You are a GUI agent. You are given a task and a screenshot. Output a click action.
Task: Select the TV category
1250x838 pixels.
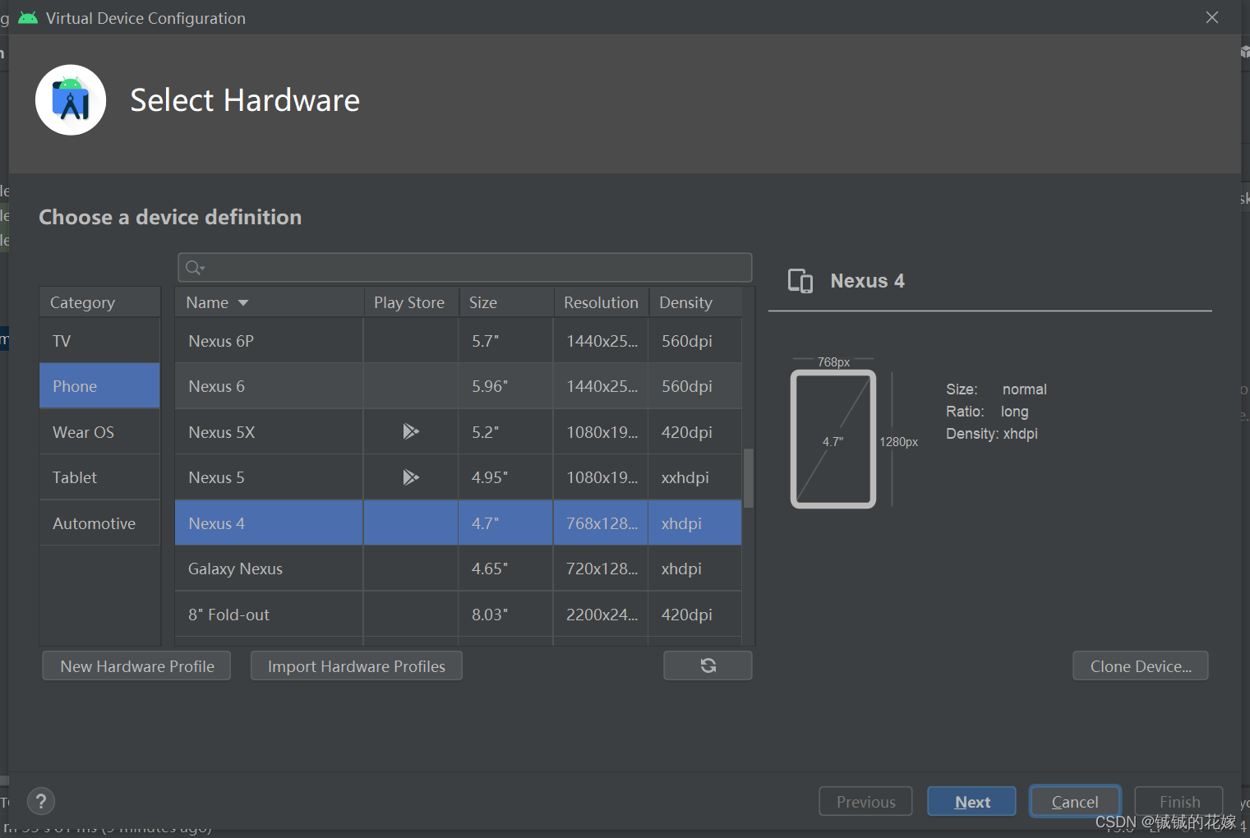(99, 341)
